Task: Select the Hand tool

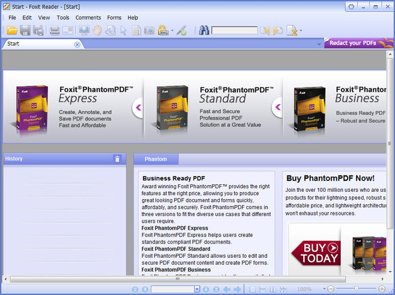Action: click(97, 30)
